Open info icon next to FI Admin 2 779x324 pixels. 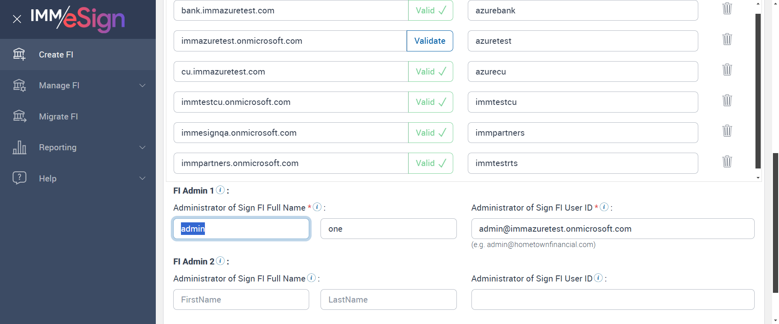coord(220,261)
